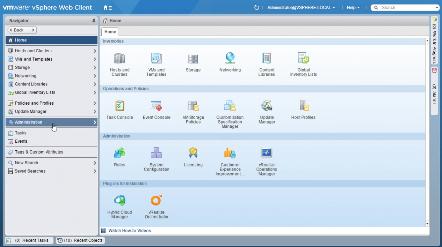
Task: Open the Administrator@VSPHERE.LOCAL user dropdown
Action: [x=301, y=8]
